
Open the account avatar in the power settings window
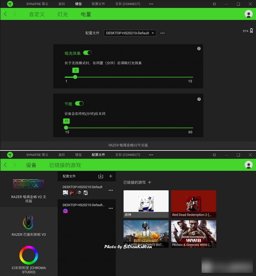pyautogui.click(x=249, y=14)
